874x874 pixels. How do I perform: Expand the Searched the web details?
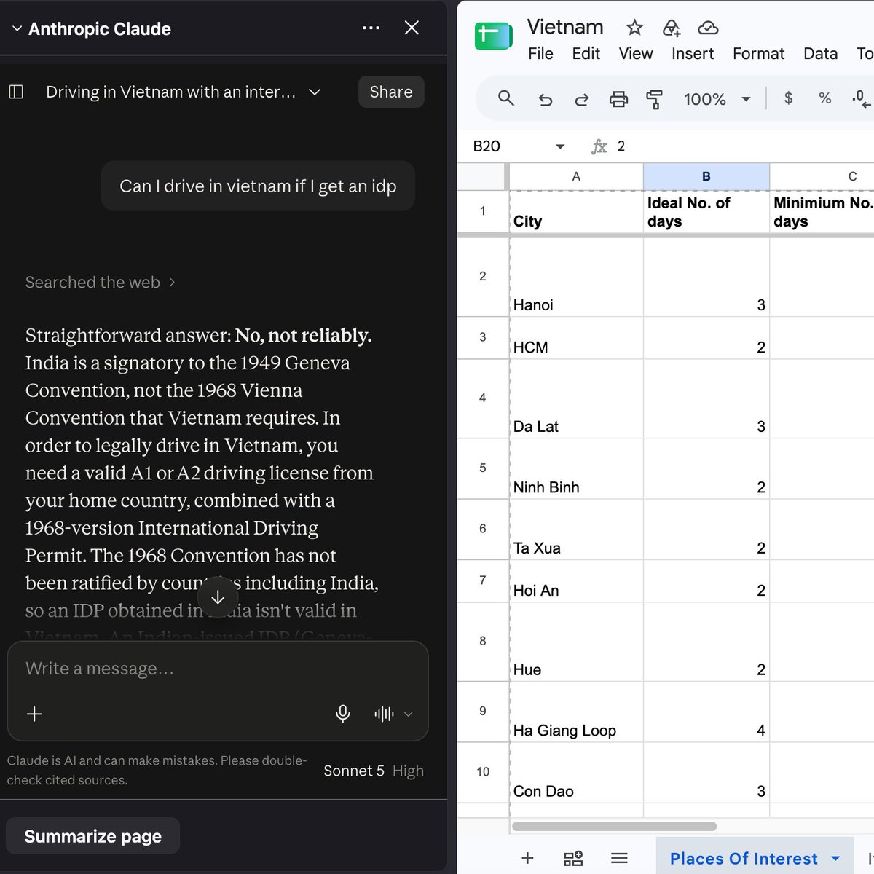point(100,283)
